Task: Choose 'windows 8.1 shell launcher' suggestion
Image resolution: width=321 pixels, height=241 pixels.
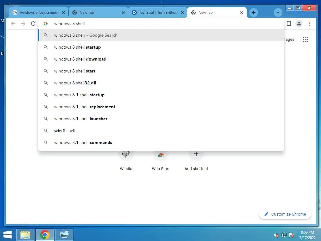Action: pyautogui.click(x=161, y=119)
